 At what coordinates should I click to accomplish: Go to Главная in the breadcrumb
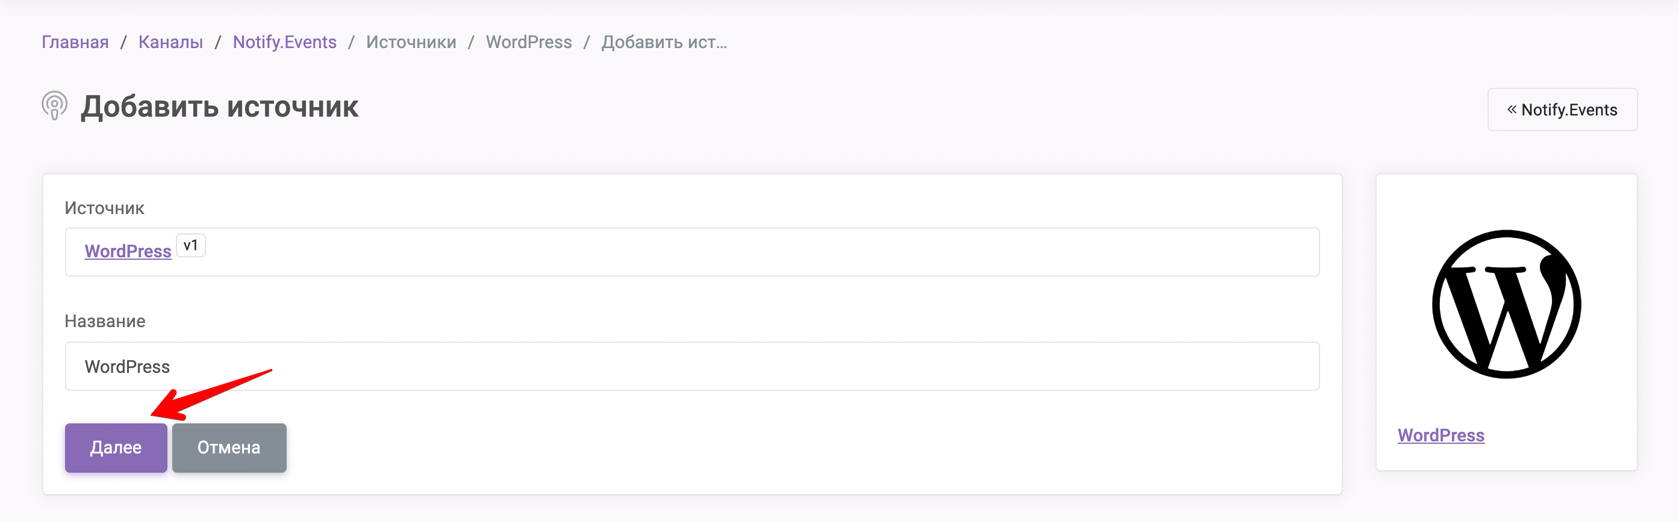pyautogui.click(x=75, y=42)
